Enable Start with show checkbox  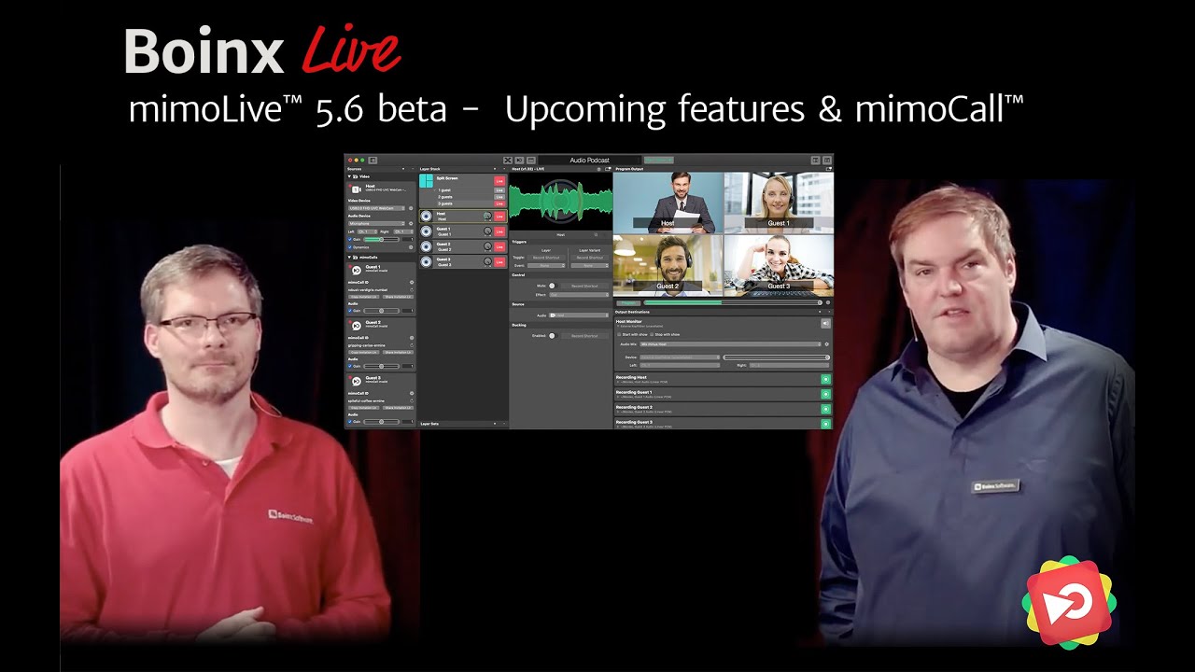619,334
